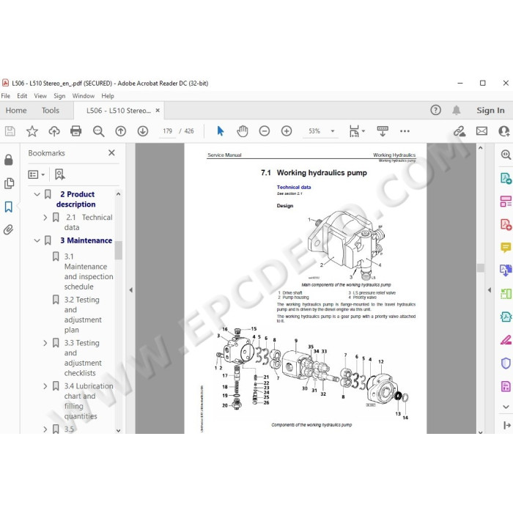Open page thumbnails panel
513x513 pixels.
(9, 183)
